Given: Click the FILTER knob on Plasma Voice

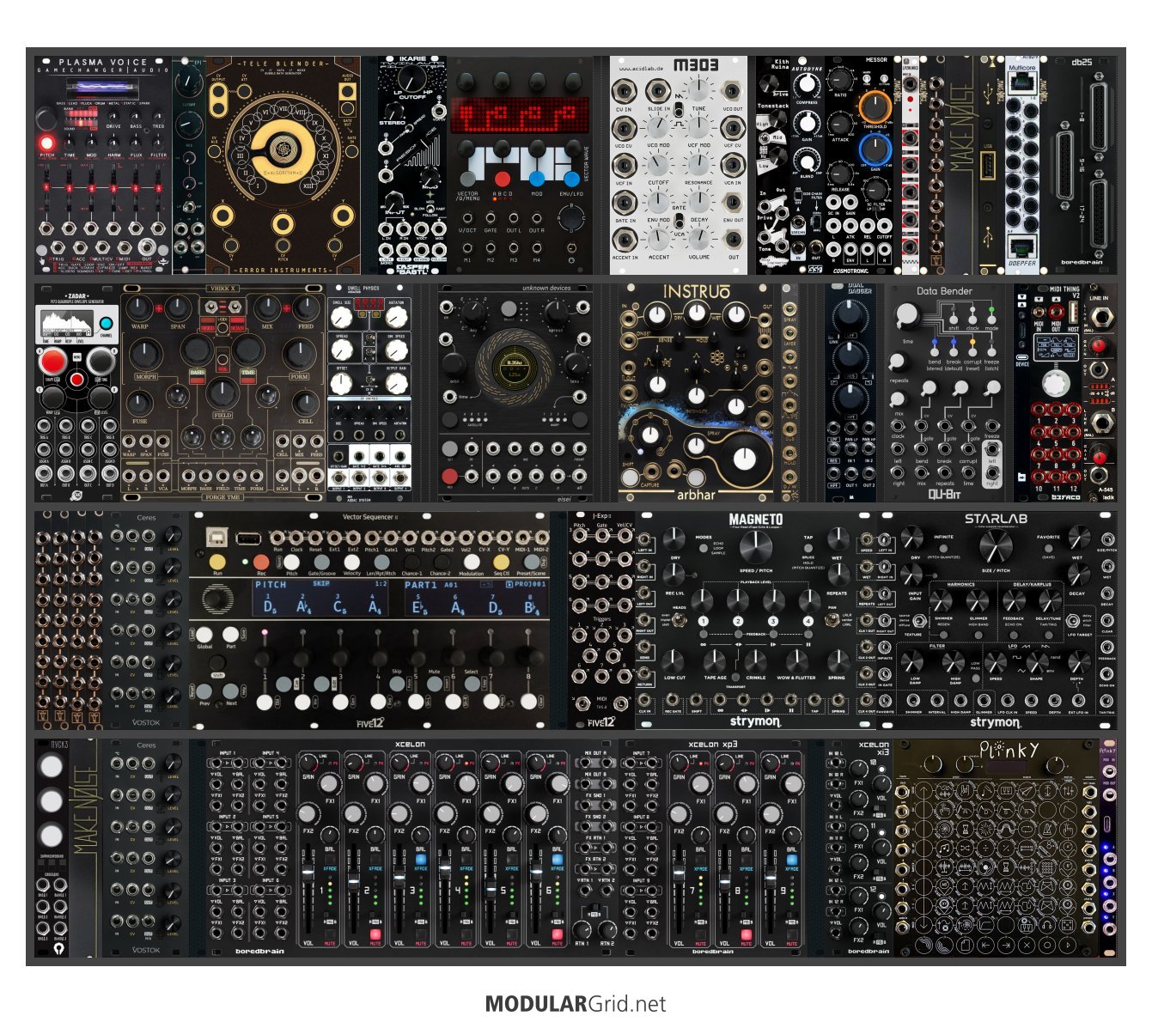Looking at the screenshot, I should pyautogui.click(x=159, y=143).
